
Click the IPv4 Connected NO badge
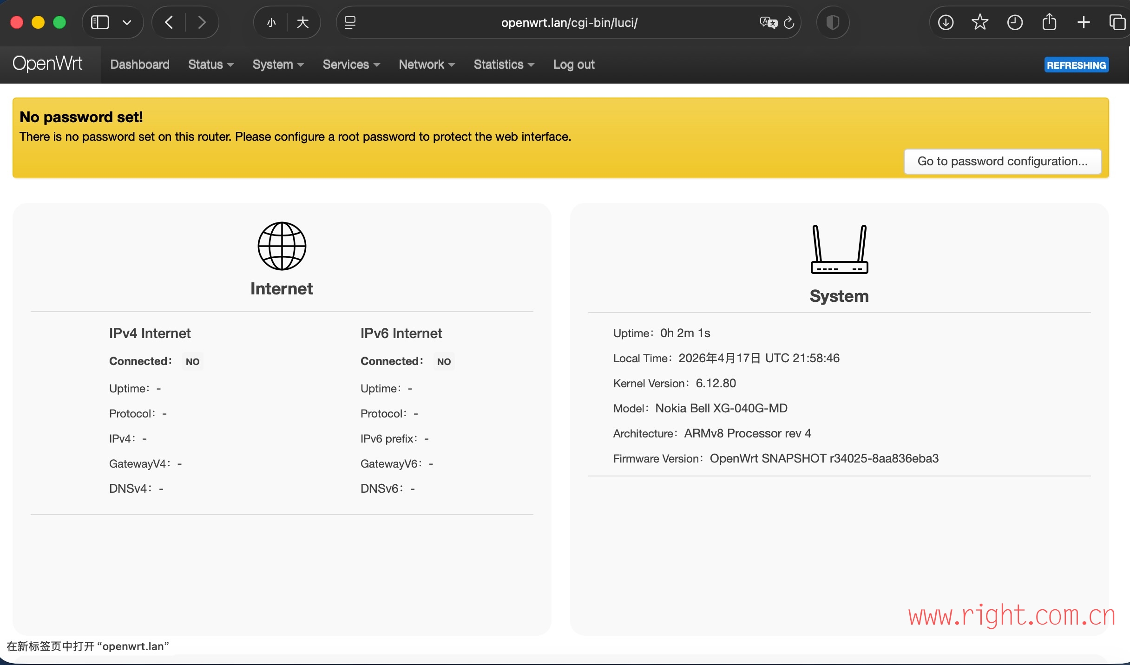click(192, 362)
